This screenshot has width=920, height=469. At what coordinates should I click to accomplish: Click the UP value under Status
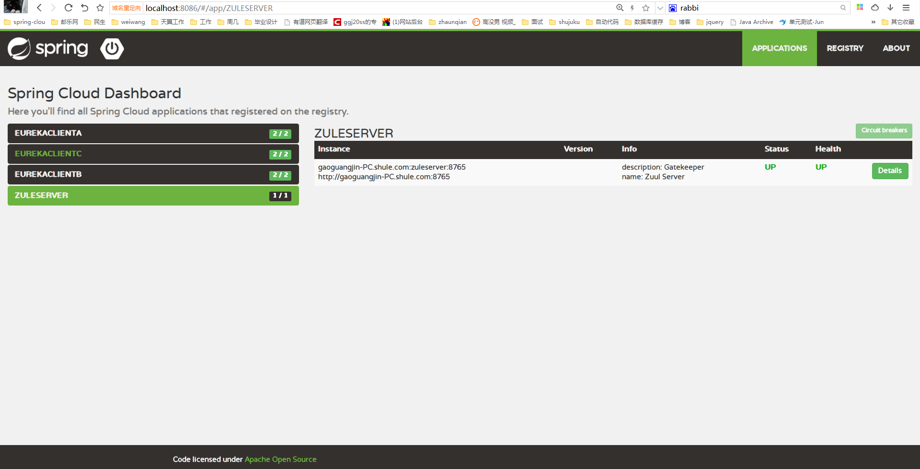(x=770, y=167)
